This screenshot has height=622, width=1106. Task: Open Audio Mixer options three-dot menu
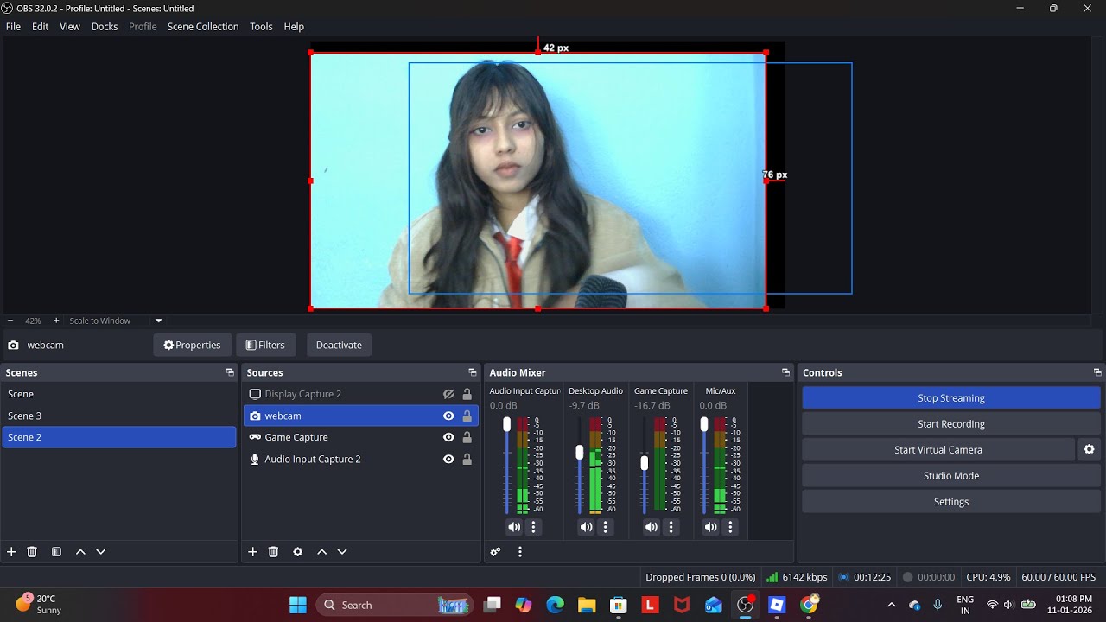[x=519, y=552]
